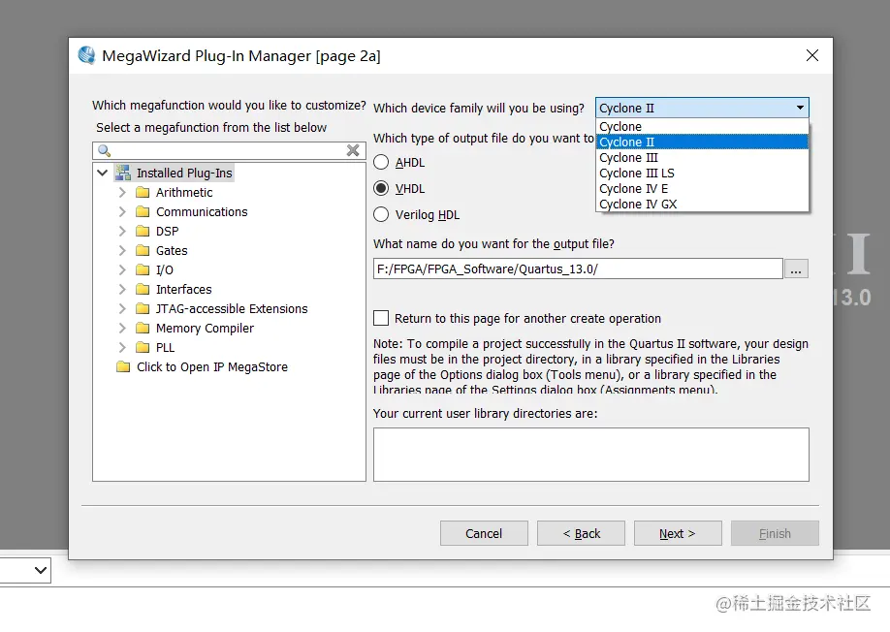Select the Verilog HDL radio button
The height and width of the screenshot is (632, 890).
(x=381, y=214)
